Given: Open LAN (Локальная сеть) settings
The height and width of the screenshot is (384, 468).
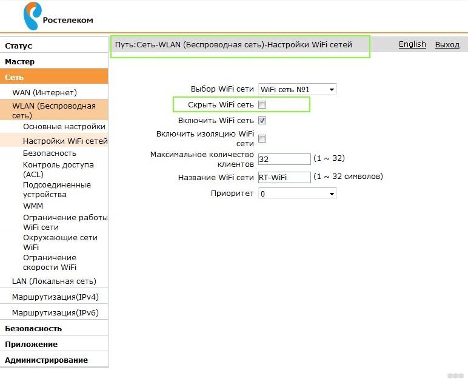Looking at the screenshot, I should click(54, 281).
